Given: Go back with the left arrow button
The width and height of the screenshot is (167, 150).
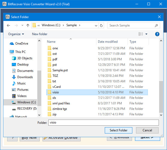Looking at the screenshot, I should (8, 25).
